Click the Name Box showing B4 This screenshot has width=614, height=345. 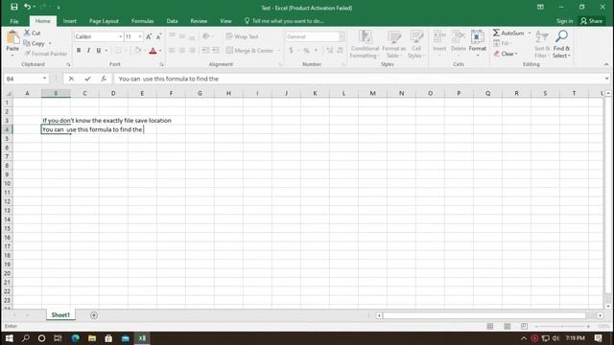[x=26, y=79]
